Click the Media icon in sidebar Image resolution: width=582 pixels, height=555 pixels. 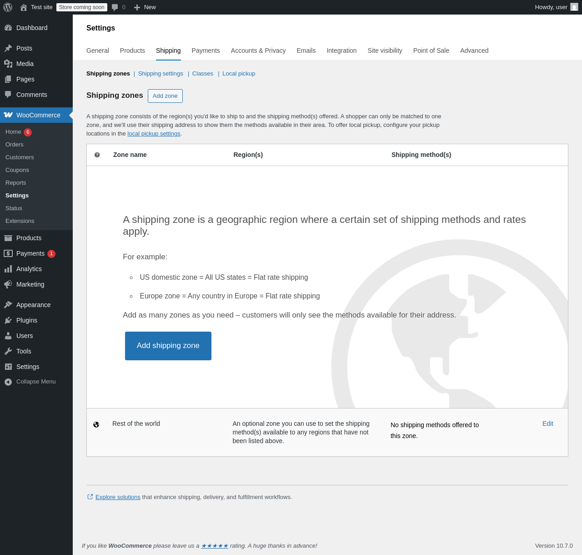[x=8, y=64]
